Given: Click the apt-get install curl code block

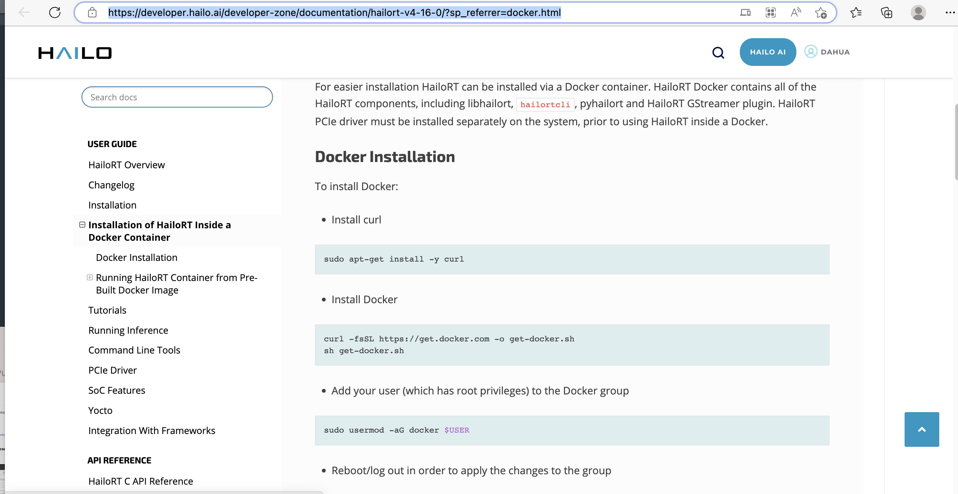Looking at the screenshot, I should pyautogui.click(x=572, y=259).
